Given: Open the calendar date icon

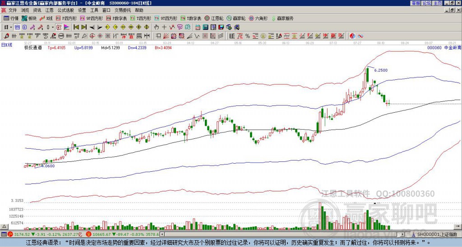Looking at the screenshot, I should (198, 27).
